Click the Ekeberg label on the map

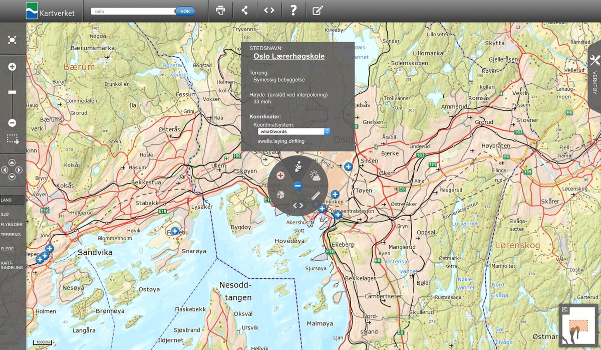pyautogui.click(x=343, y=245)
